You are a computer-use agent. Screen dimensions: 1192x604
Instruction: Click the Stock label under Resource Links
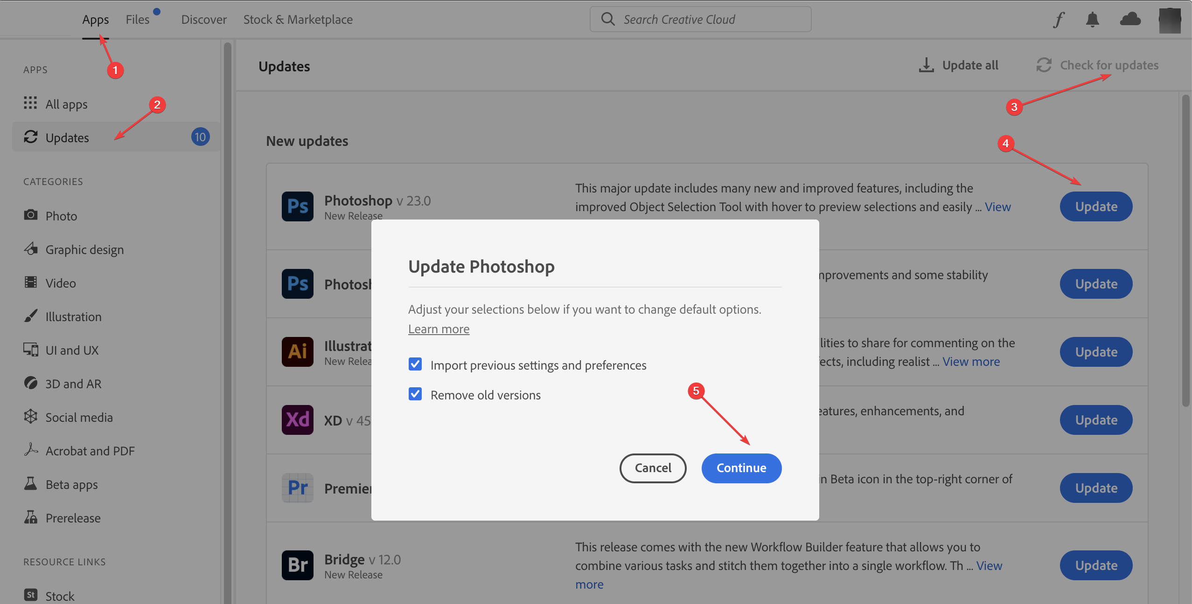60,596
